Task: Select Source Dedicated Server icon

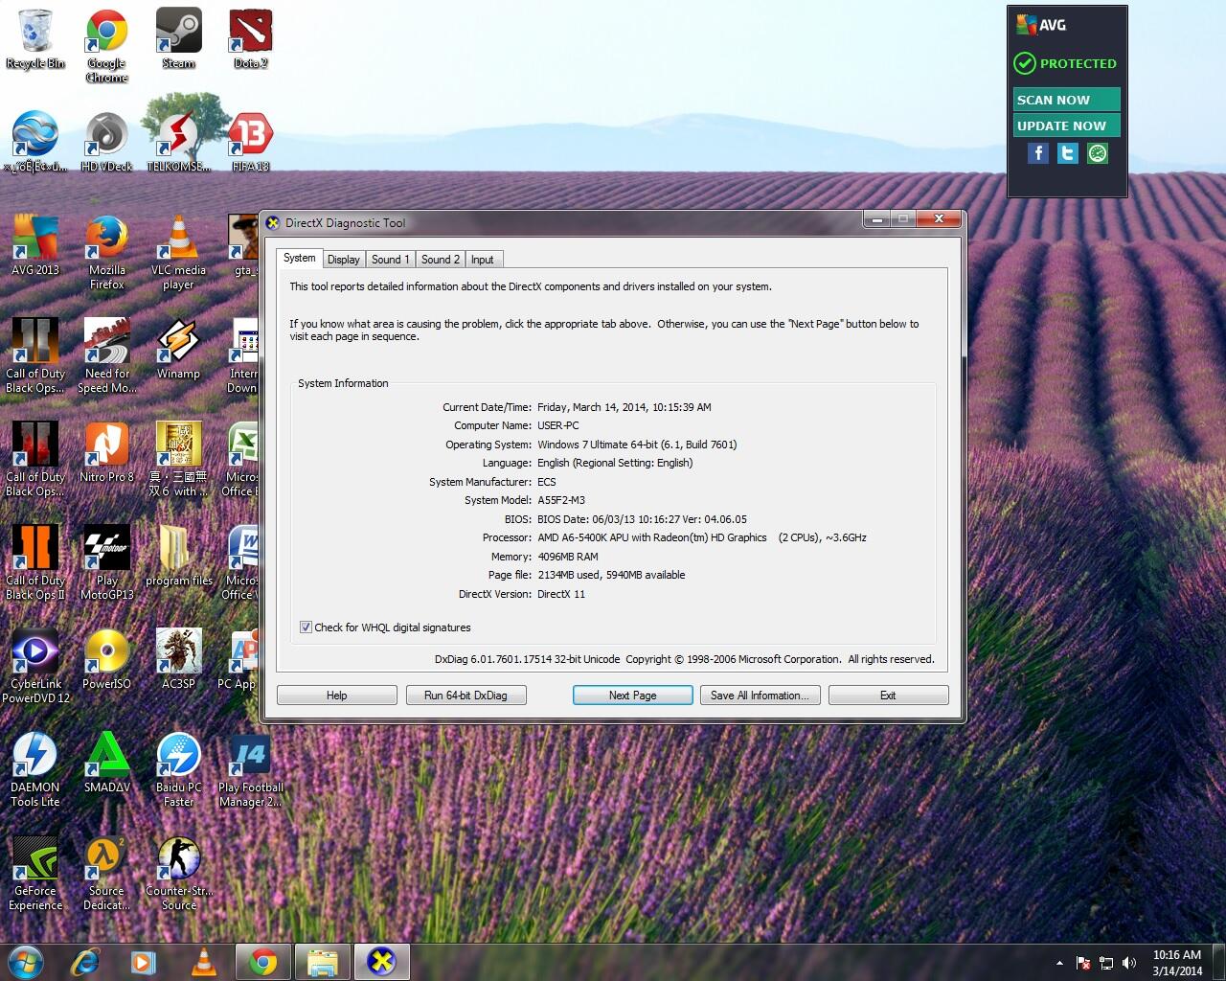Action: pyautogui.click(x=106, y=874)
